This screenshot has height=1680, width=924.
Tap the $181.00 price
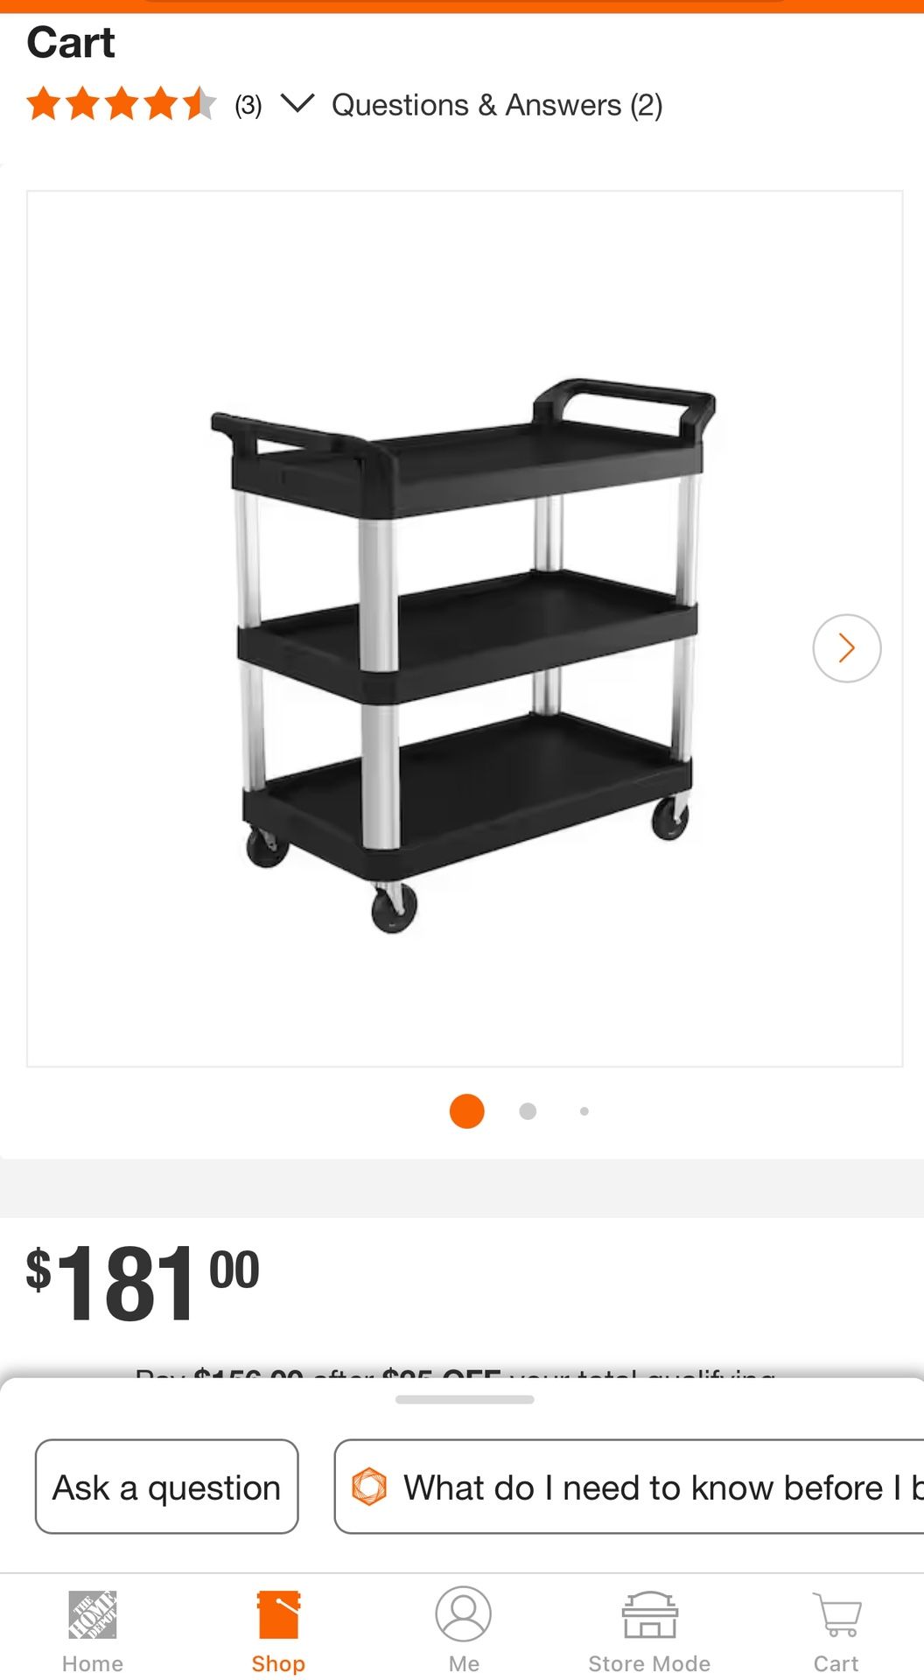[x=143, y=1282]
